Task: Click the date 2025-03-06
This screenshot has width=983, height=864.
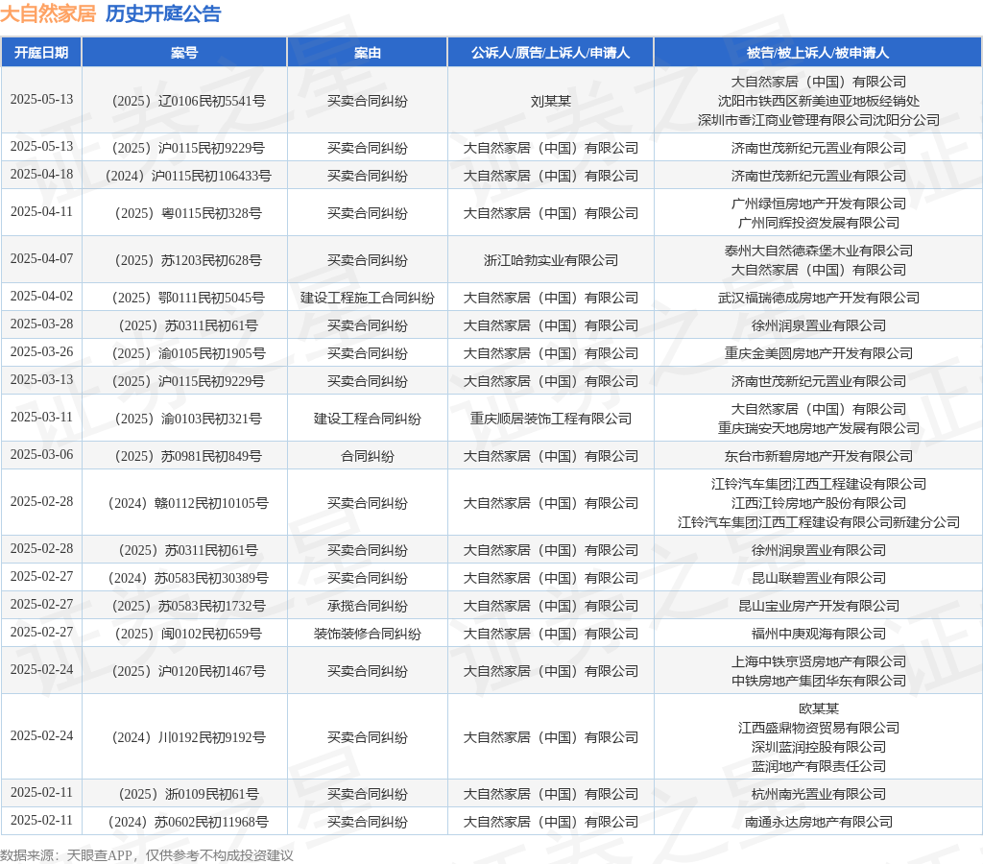Action: [41, 455]
